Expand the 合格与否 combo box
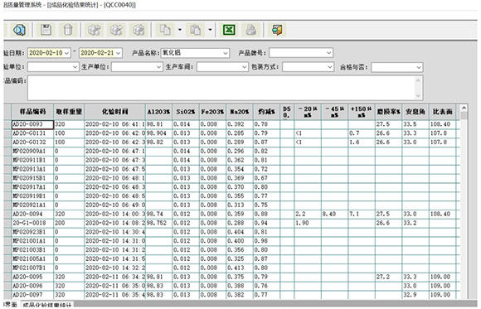The width and height of the screenshot is (481, 309). [419, 67]
